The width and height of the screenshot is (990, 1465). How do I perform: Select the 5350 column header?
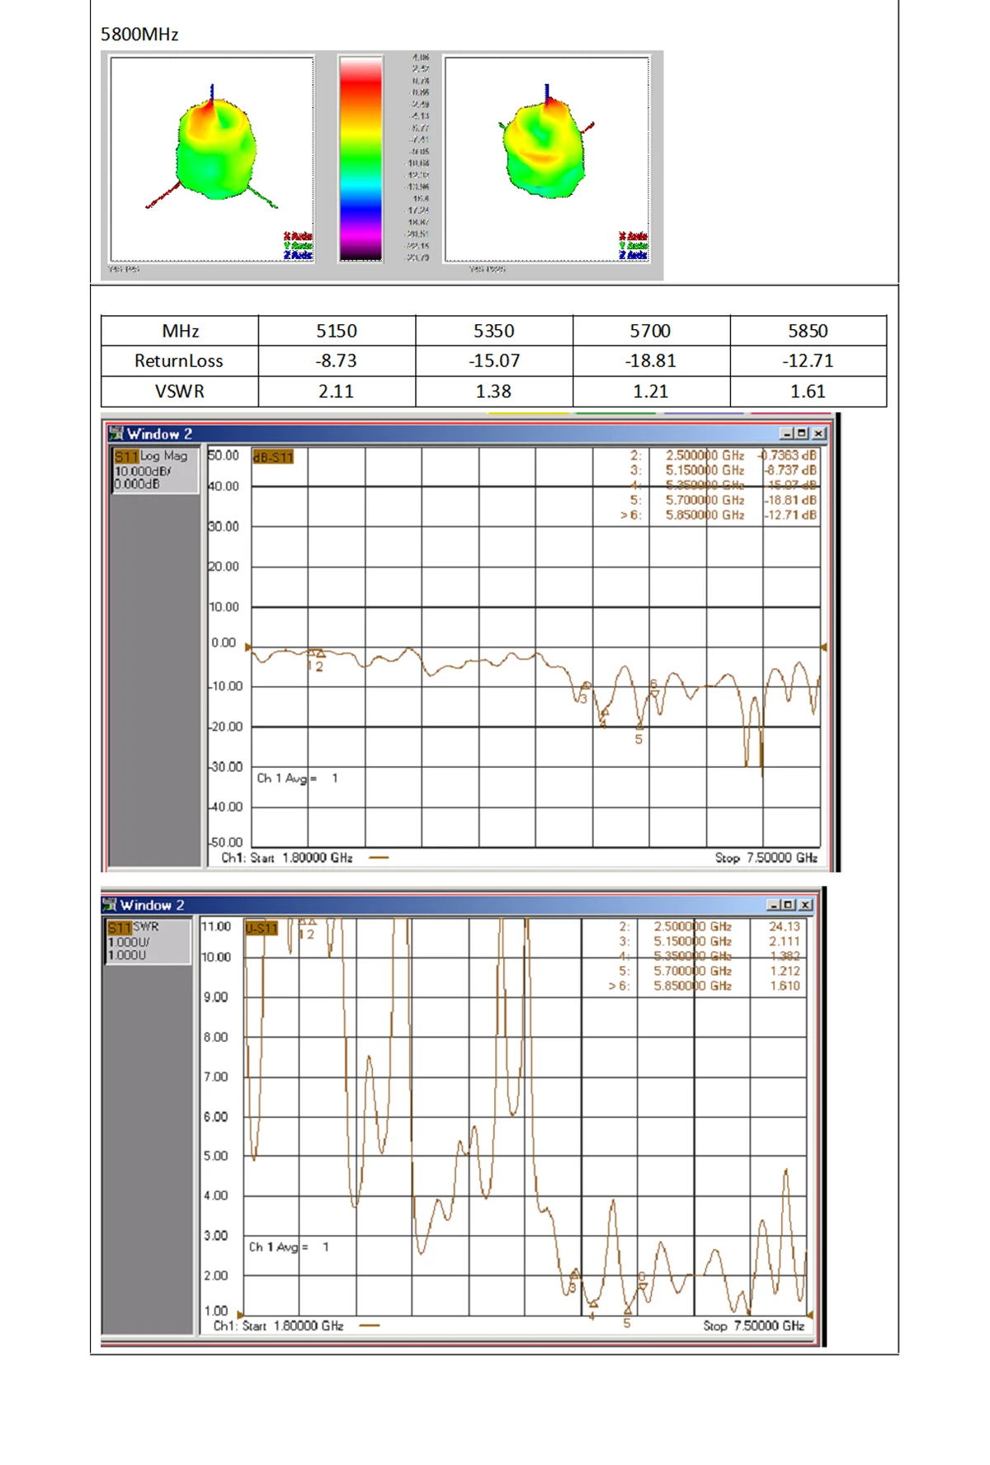pos(494,331)
